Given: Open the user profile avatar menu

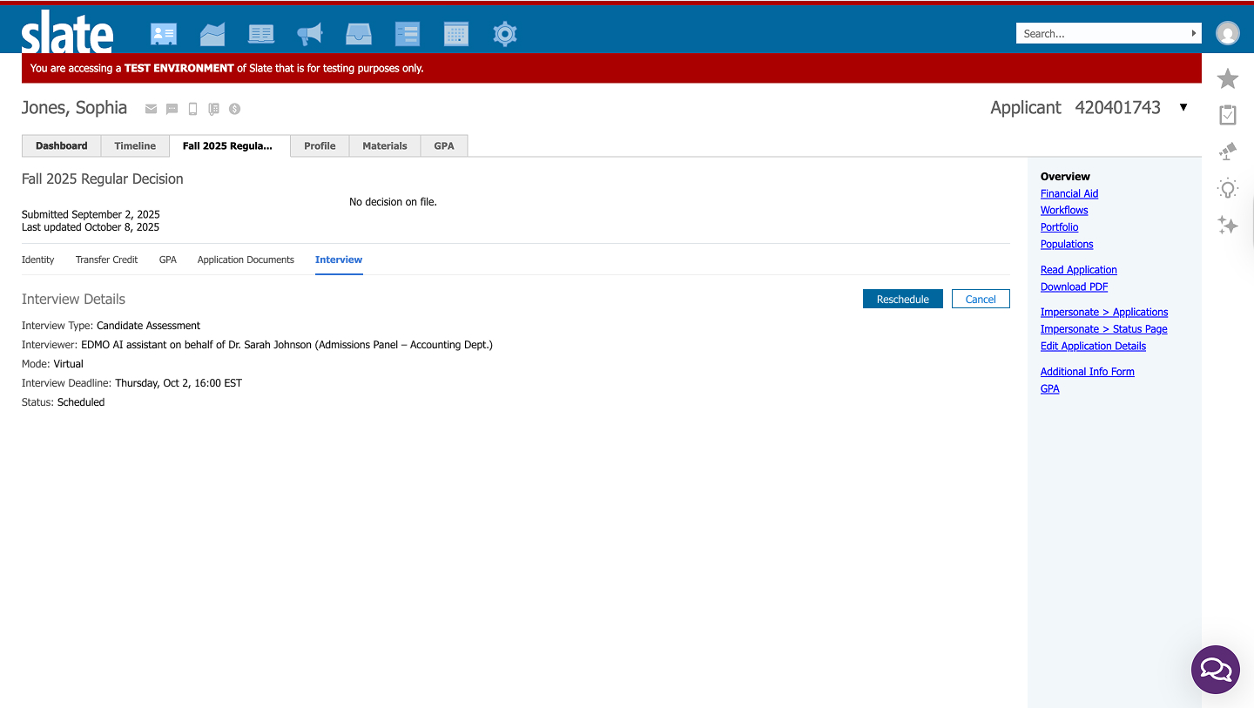Looking at the screenshot, I should pos(1227,33).
